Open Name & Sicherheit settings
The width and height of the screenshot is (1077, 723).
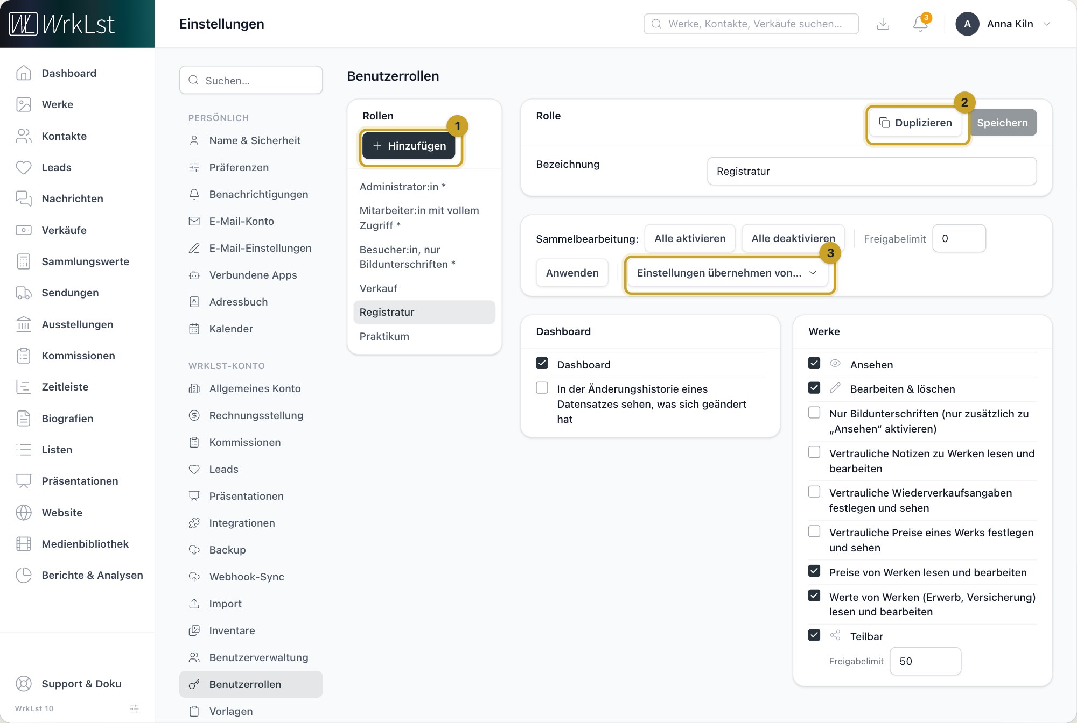pyautogui.click(x=251, y=140)
